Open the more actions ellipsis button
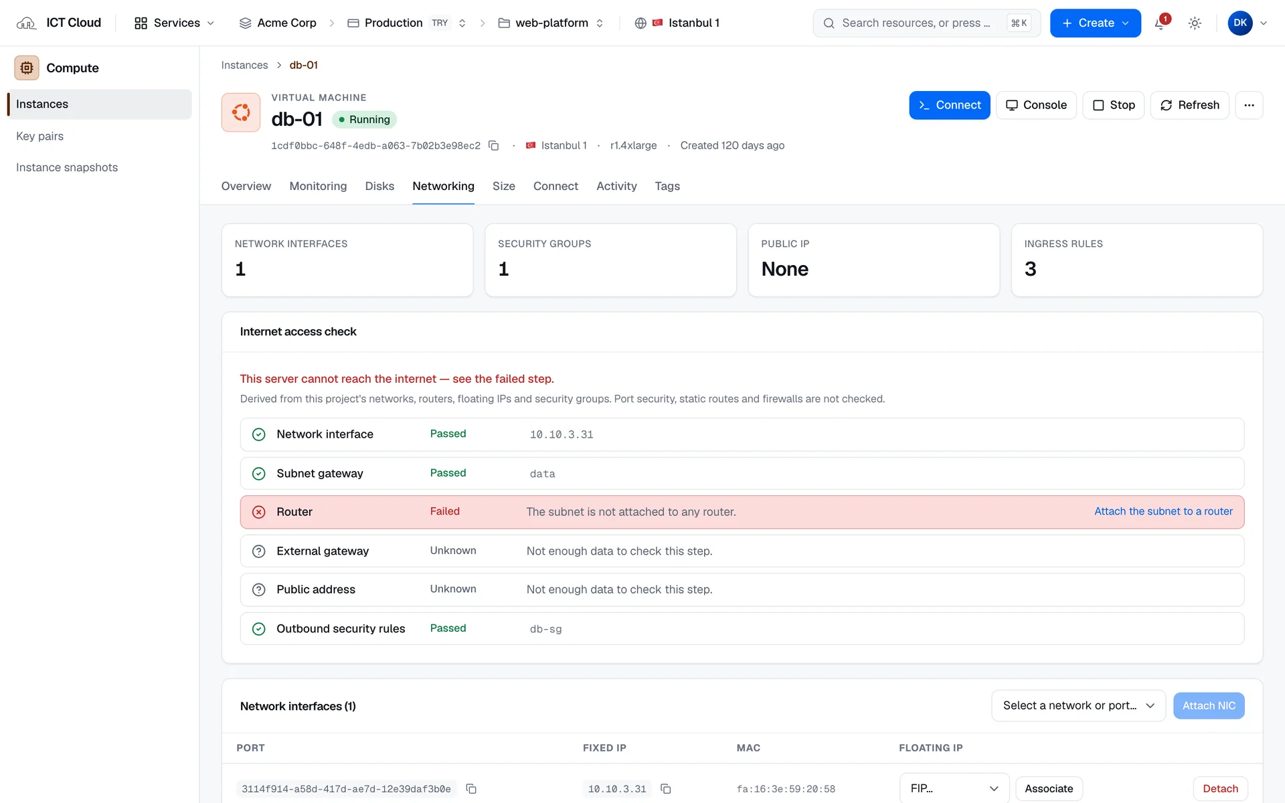The width and height of the screenshot is (1285, 803). [1249, 105]
